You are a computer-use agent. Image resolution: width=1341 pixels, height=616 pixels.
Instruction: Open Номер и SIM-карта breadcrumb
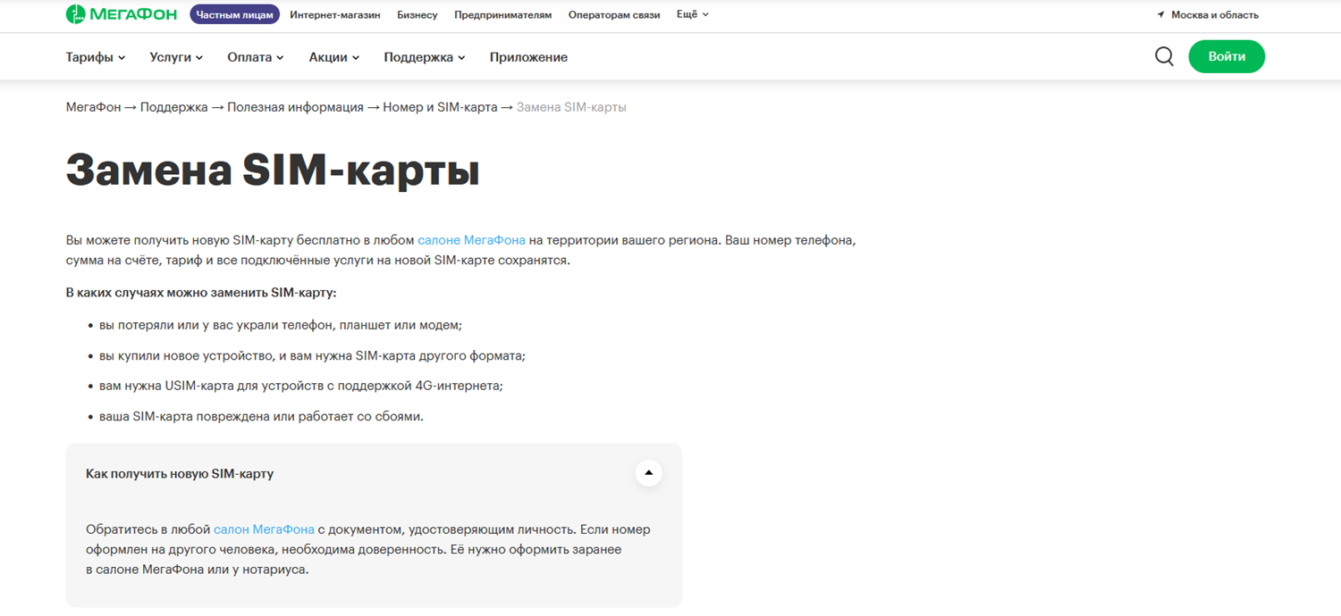pos(440,107)
